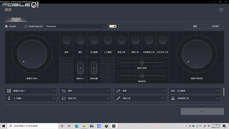Launch Microsoft Edge from taskbar
Screen dimensions: 229x129
77,126
